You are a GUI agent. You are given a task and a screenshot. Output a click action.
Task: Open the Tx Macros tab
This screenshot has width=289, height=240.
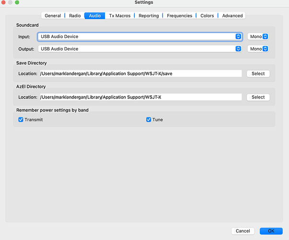click(x=119, y=16)
